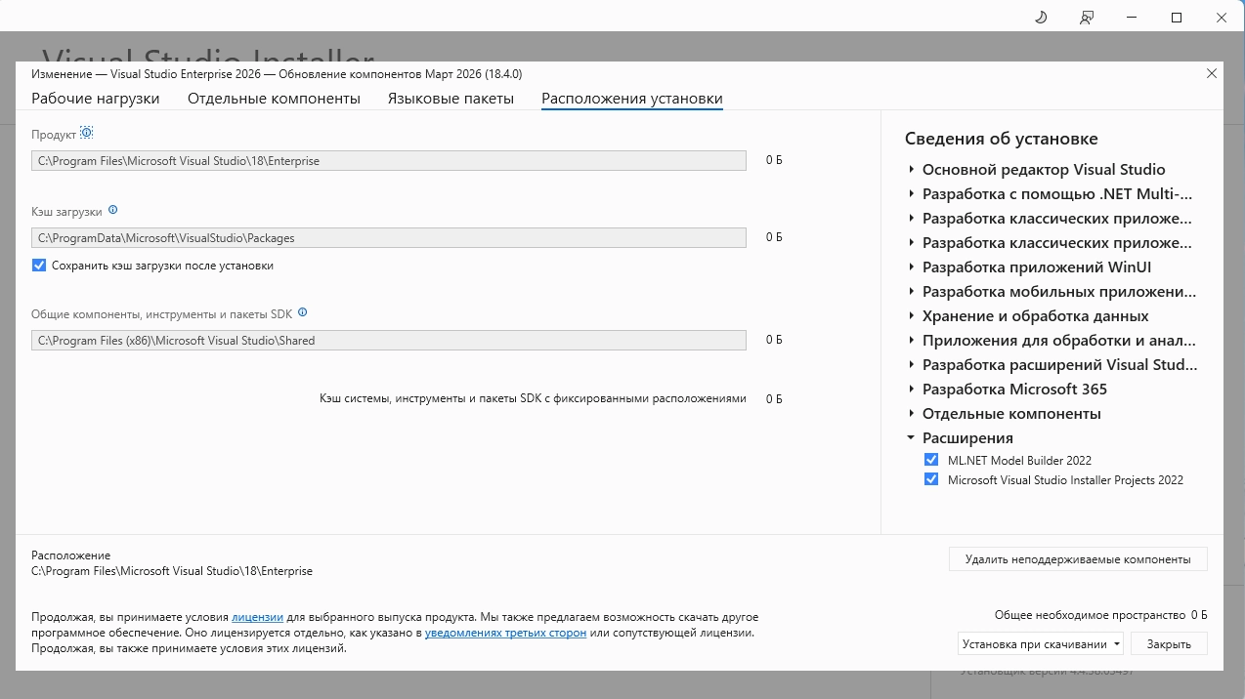
Task: Close the modification dialog with X
Action: point(1212,73)
